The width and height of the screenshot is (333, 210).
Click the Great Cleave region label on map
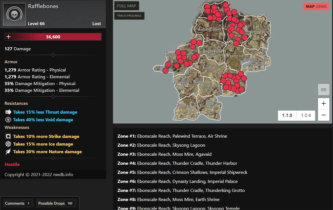click(210, 29)
